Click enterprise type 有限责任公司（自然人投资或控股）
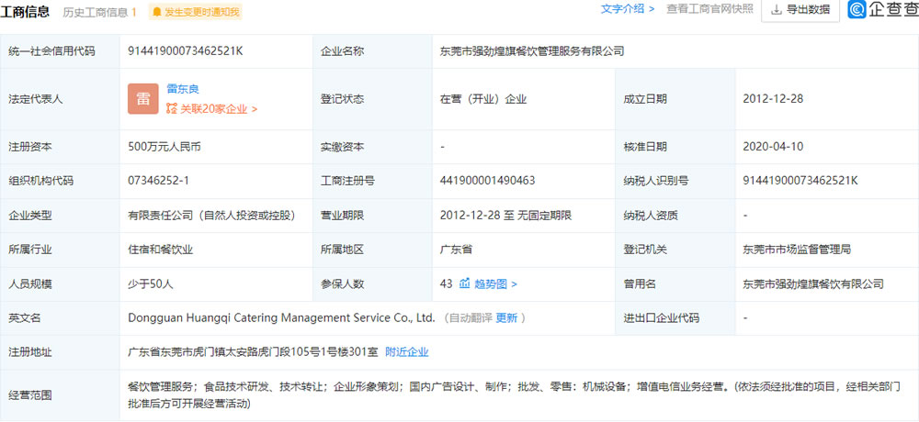Screen dimensions: 919x422 coord(211,216)
